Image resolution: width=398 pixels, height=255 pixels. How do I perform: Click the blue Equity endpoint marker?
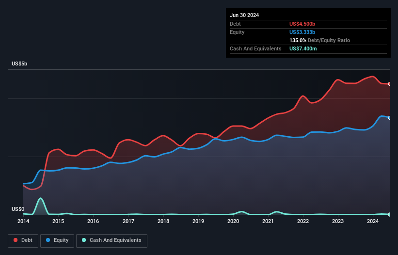point(390,118)
